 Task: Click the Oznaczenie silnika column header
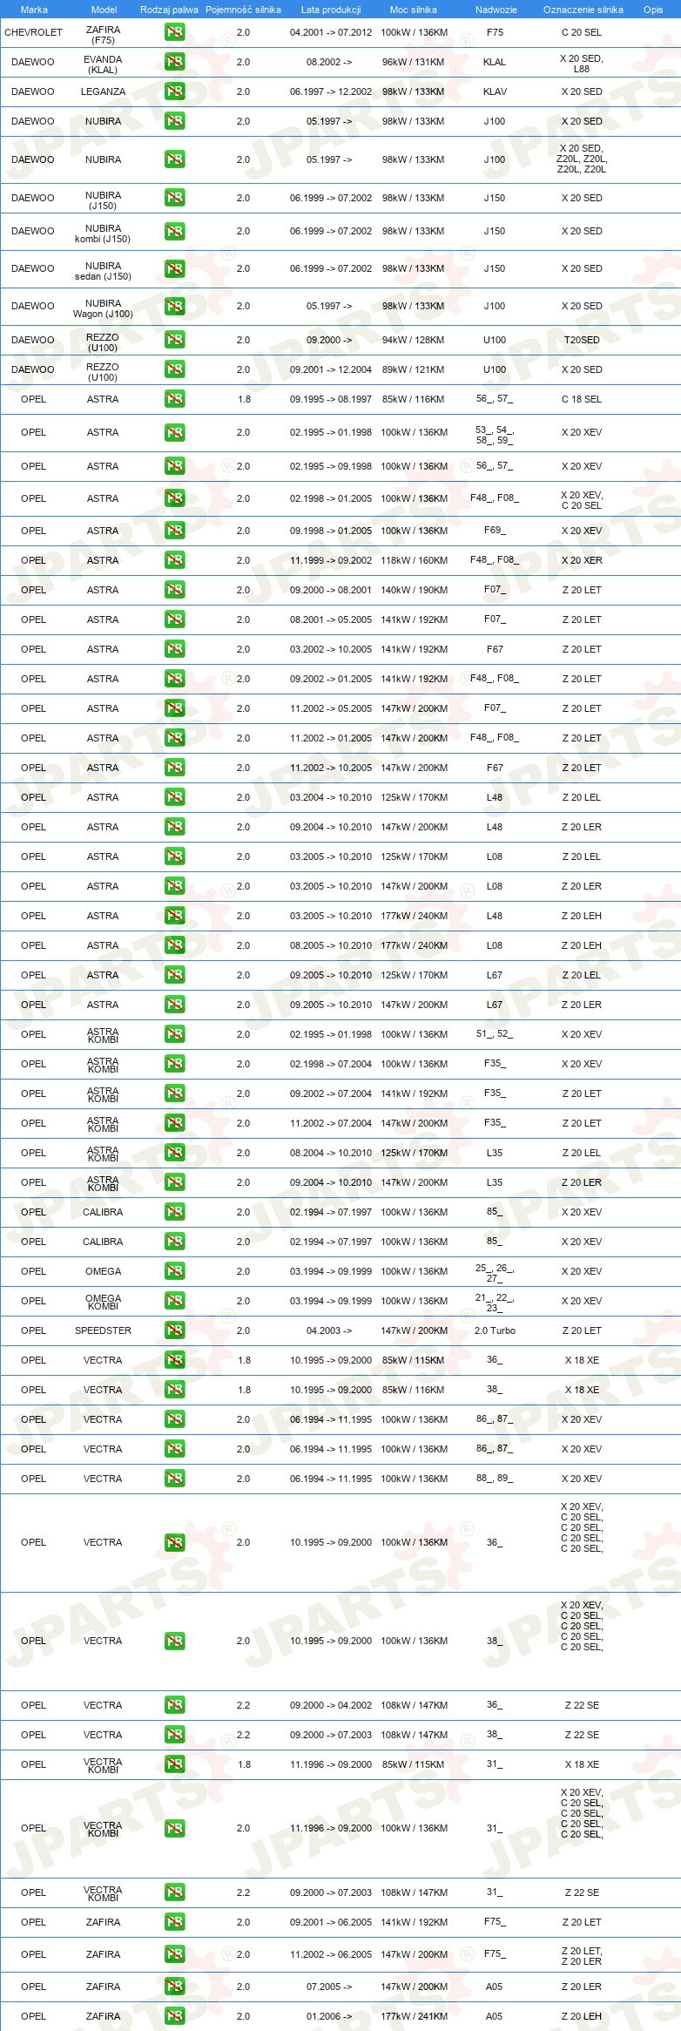tap(583, 10)
